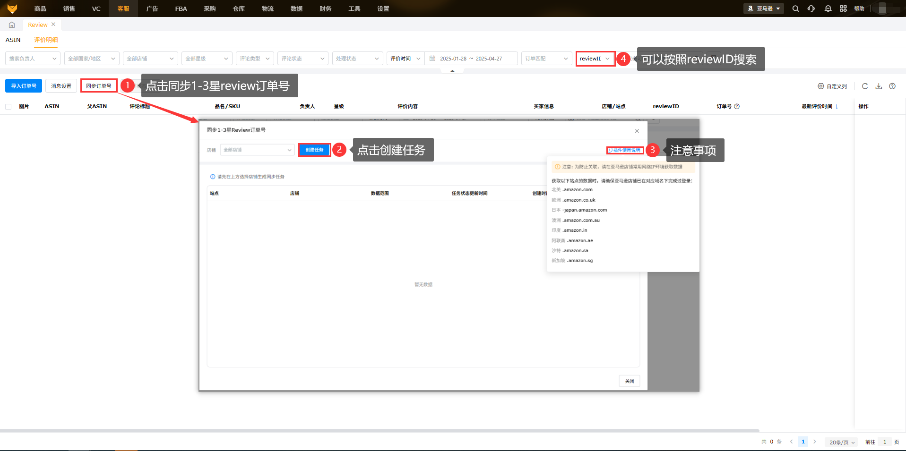Open the 工具 menu
The image size is (906, 451).
click(x=354, y=9)
